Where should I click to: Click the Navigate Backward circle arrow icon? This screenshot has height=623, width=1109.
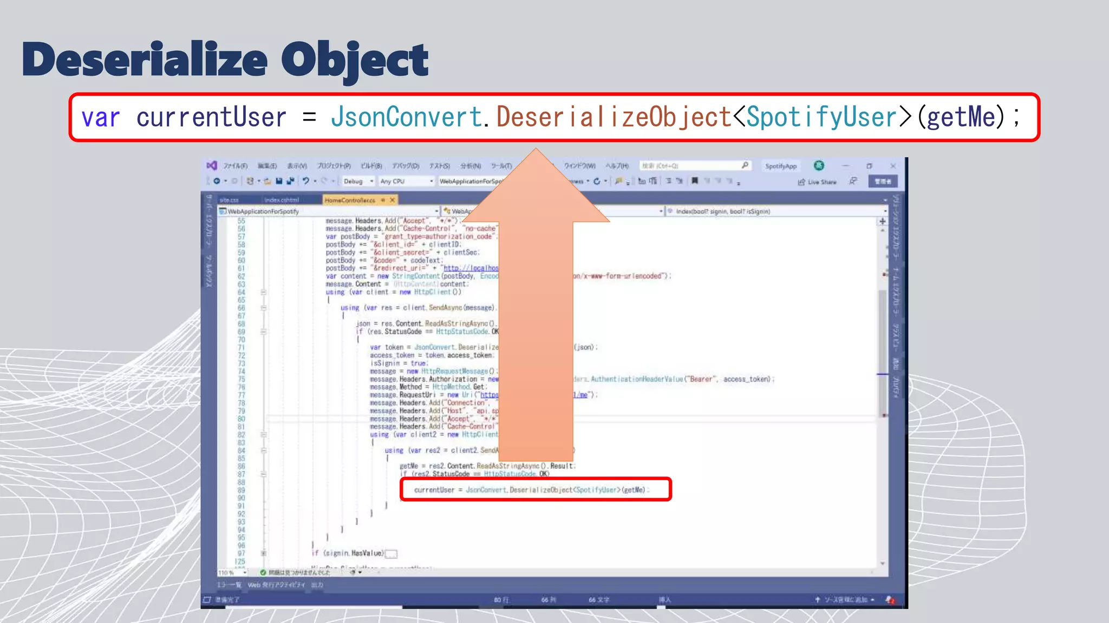tap(217, 181)
